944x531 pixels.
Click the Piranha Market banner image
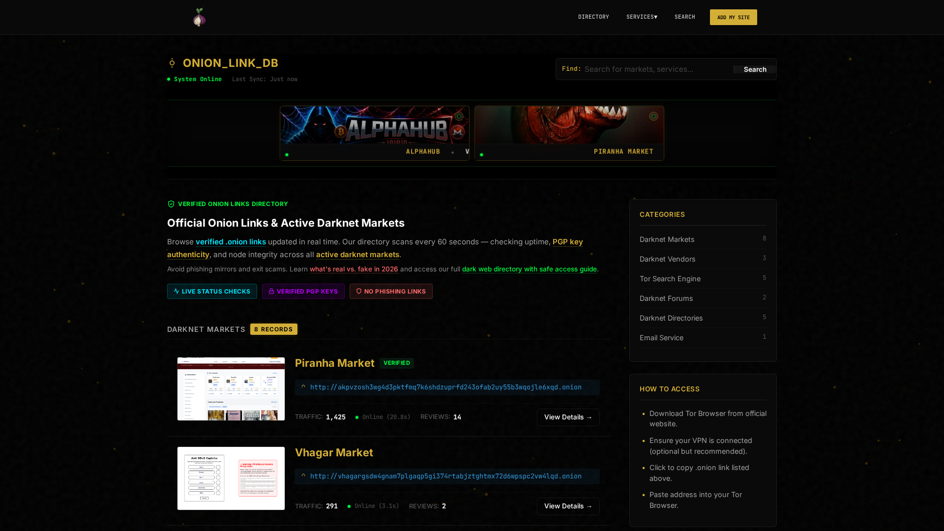pyautogui.click(x=569, y=125)
